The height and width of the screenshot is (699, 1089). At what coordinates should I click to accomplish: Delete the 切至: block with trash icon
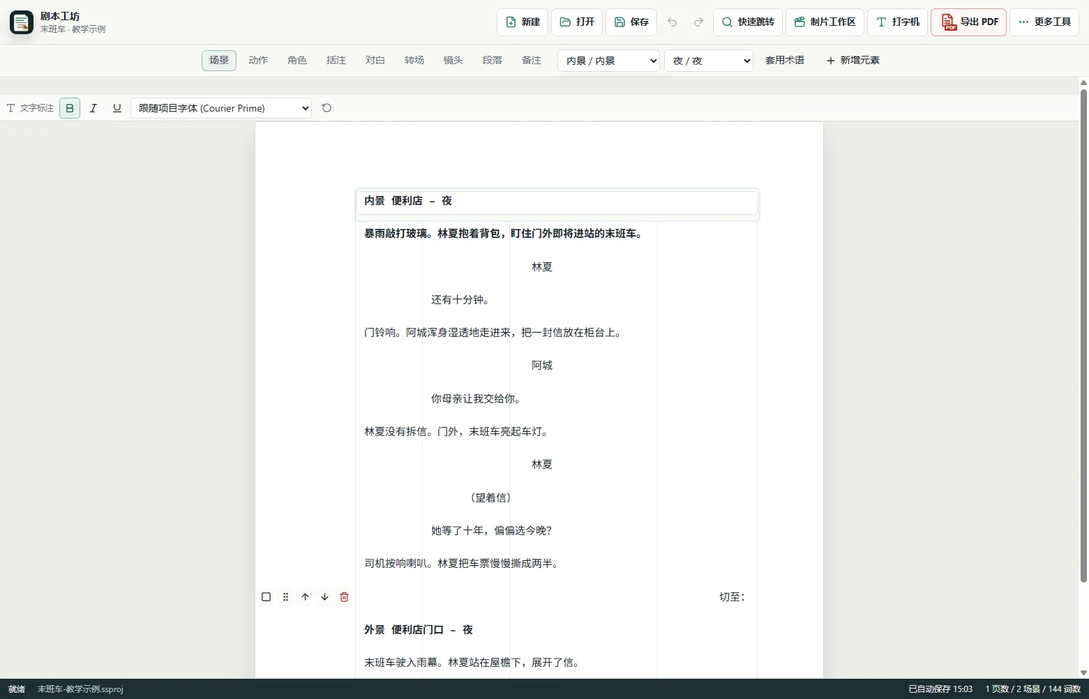[344, 597]
